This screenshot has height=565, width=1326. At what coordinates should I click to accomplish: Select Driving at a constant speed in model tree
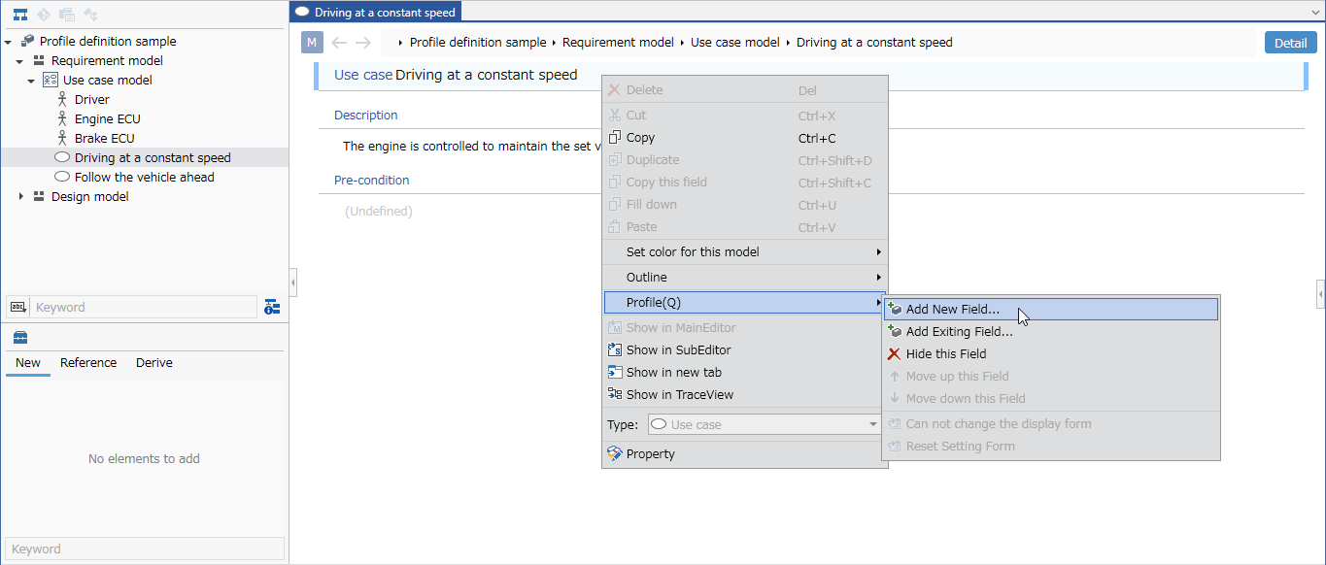(x=153, y=157)
